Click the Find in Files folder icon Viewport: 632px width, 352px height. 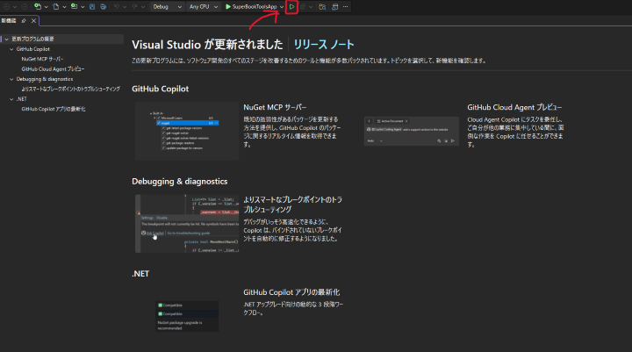click(322, 6)
